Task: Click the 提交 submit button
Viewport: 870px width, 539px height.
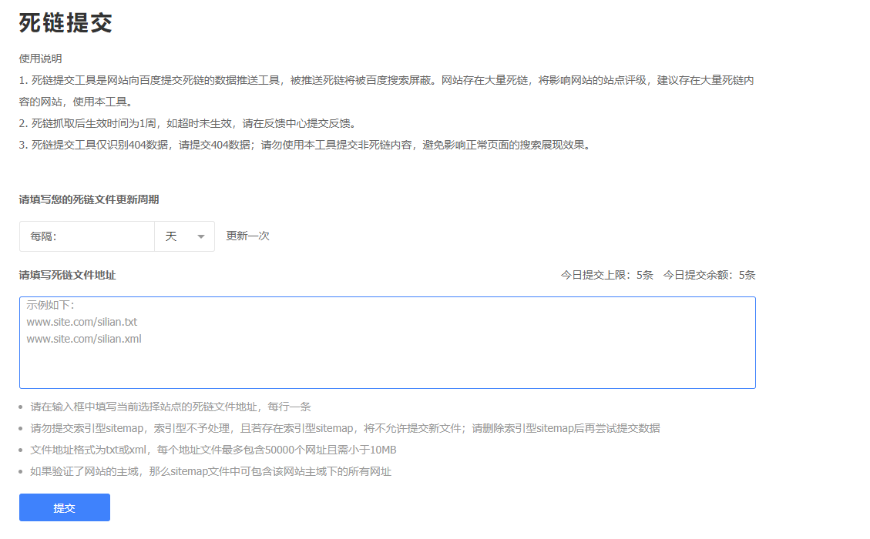Action: coord(64,507)
